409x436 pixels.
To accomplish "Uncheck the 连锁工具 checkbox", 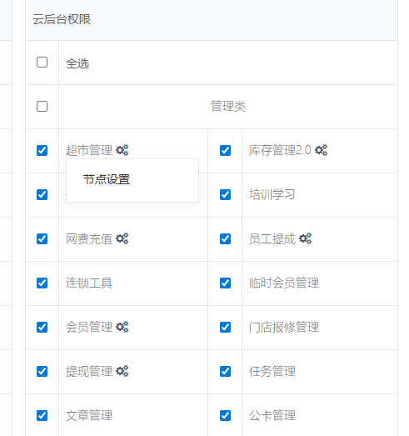I will pos(42,283).
